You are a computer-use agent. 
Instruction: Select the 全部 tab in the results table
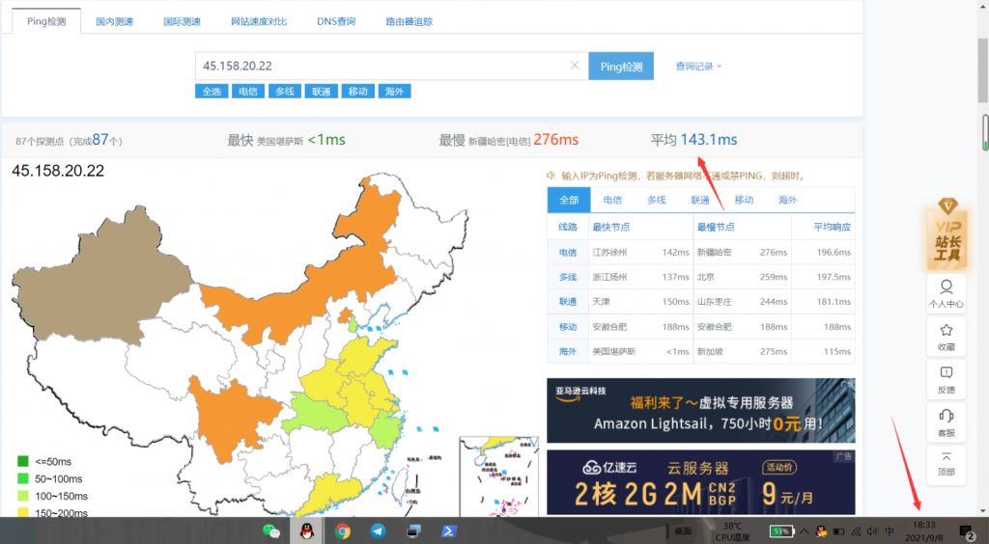tap(569, 200)
